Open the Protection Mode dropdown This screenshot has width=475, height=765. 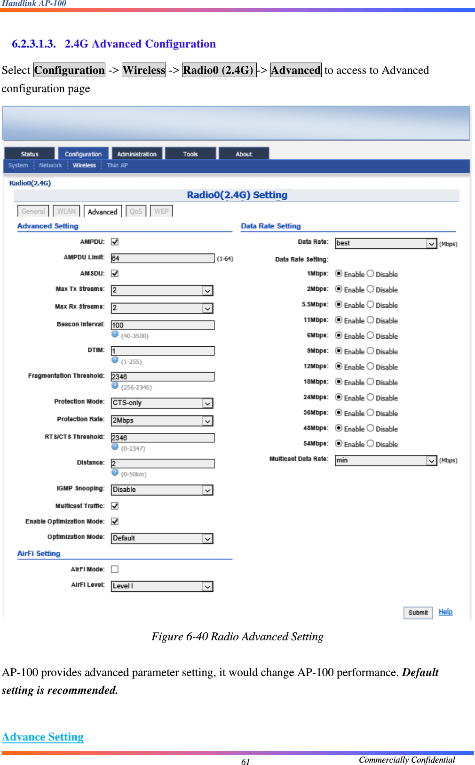coord(162,403)
